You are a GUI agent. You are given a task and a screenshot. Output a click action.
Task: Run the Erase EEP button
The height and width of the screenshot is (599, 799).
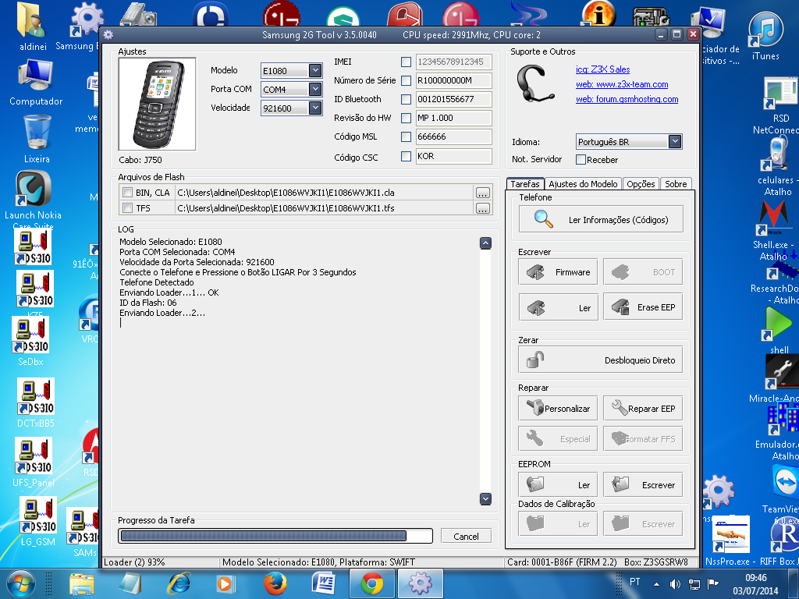(643, 307)
